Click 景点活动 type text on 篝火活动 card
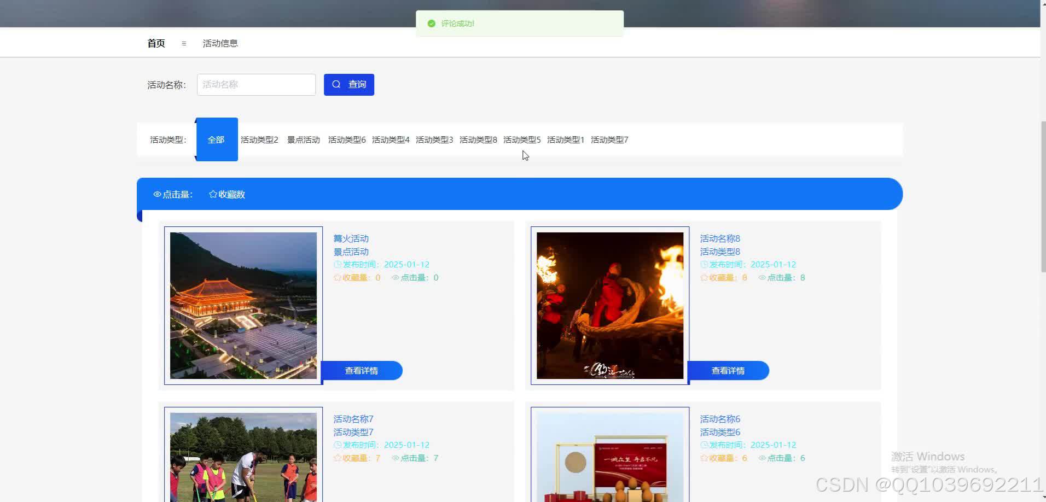This screenshot has width=1046, height=502. (351, 252)
